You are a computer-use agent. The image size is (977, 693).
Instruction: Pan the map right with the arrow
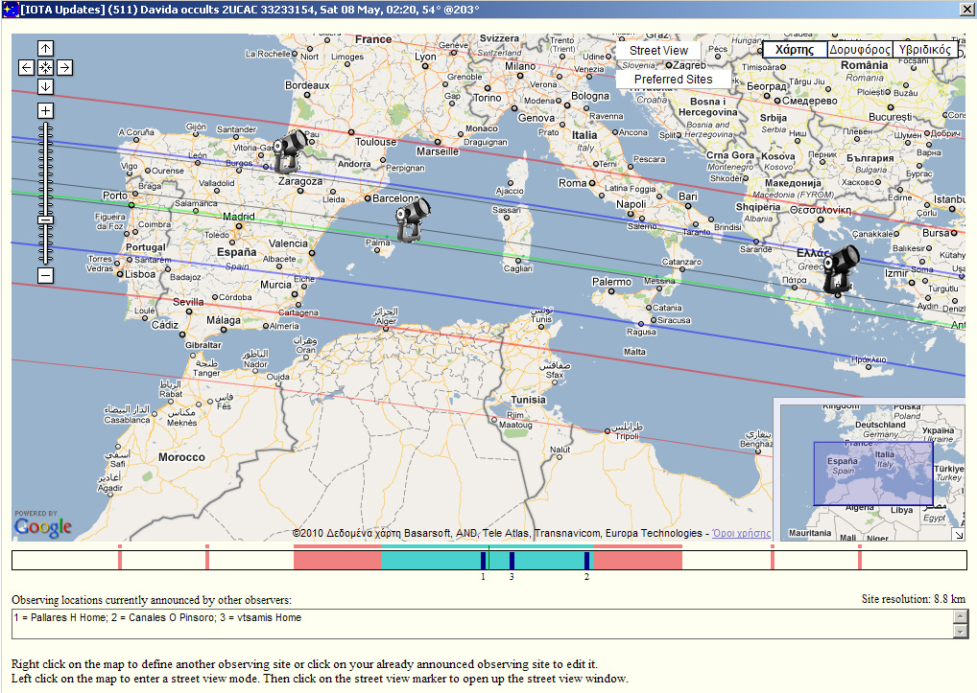(65, 67)
